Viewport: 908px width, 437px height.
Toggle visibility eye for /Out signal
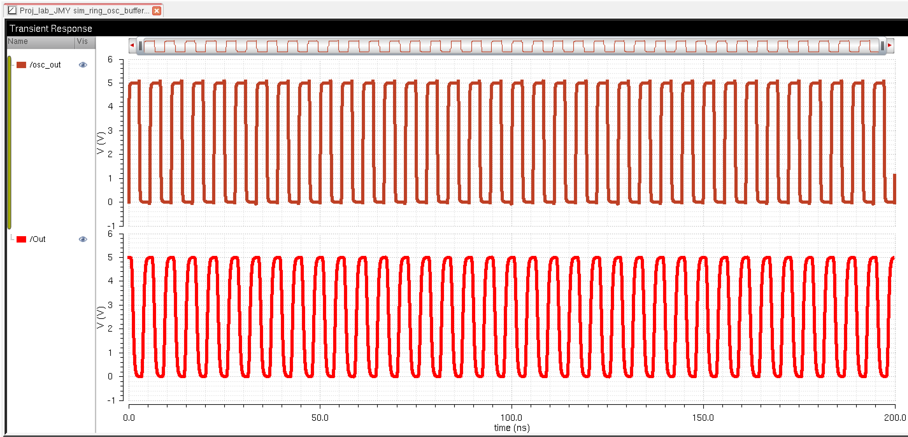(83, 239)
